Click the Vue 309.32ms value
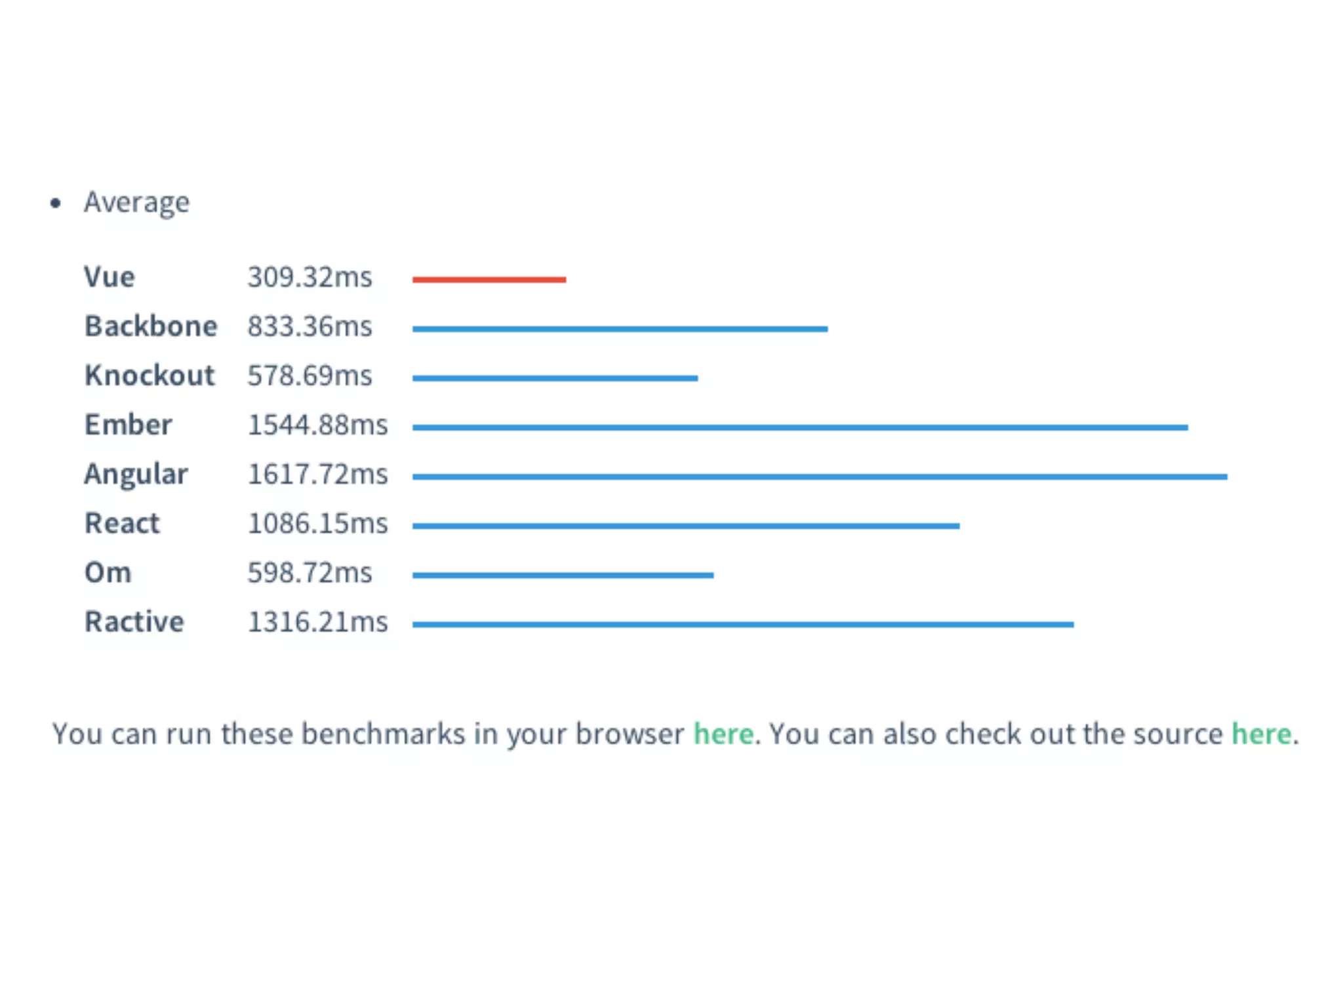The width and height of the screenshot is (1343, 1007). (x=310, y=277)
